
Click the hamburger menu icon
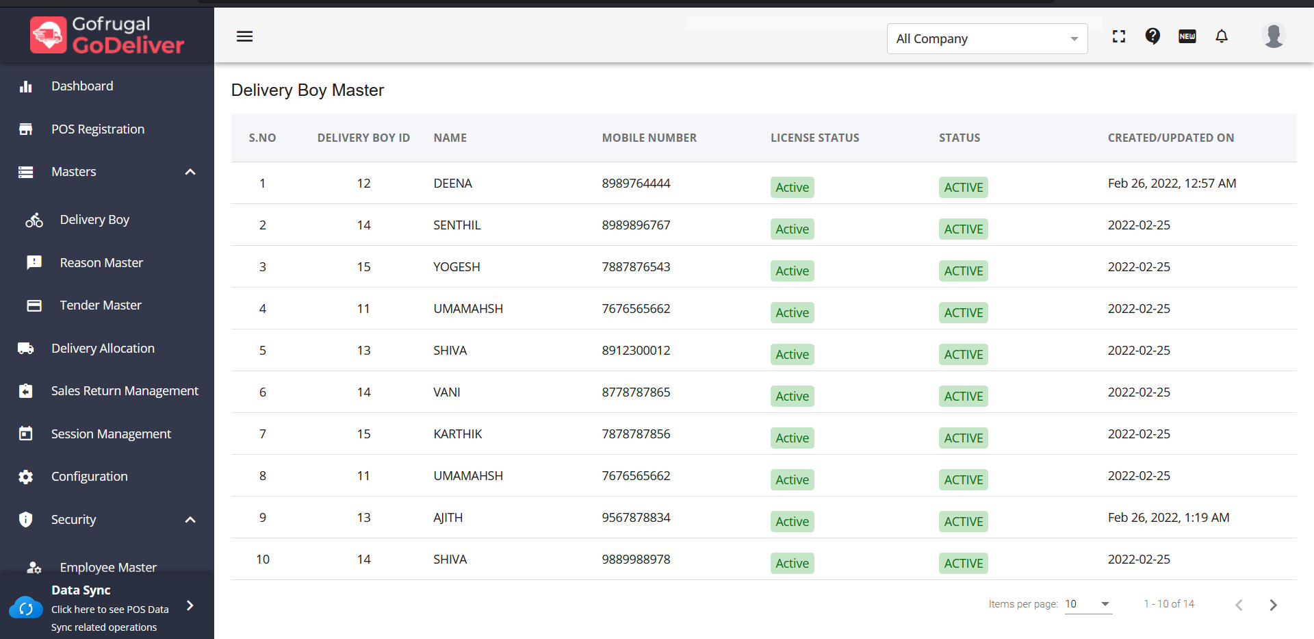point(244,36)
